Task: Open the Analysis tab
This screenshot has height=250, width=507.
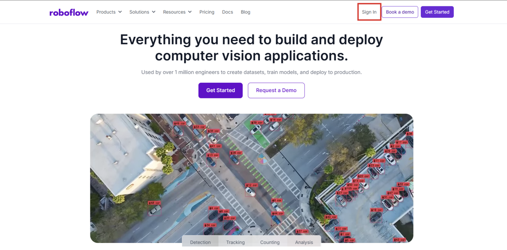Action: pyautogui.click(x=304, y=242)
